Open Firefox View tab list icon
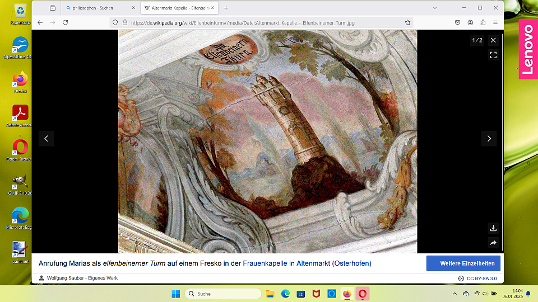Image resolution: width=538 pixels, height=302 pixels. pos(53,8)
